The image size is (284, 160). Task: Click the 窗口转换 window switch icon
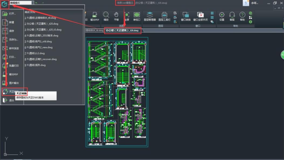coord(186,16)
